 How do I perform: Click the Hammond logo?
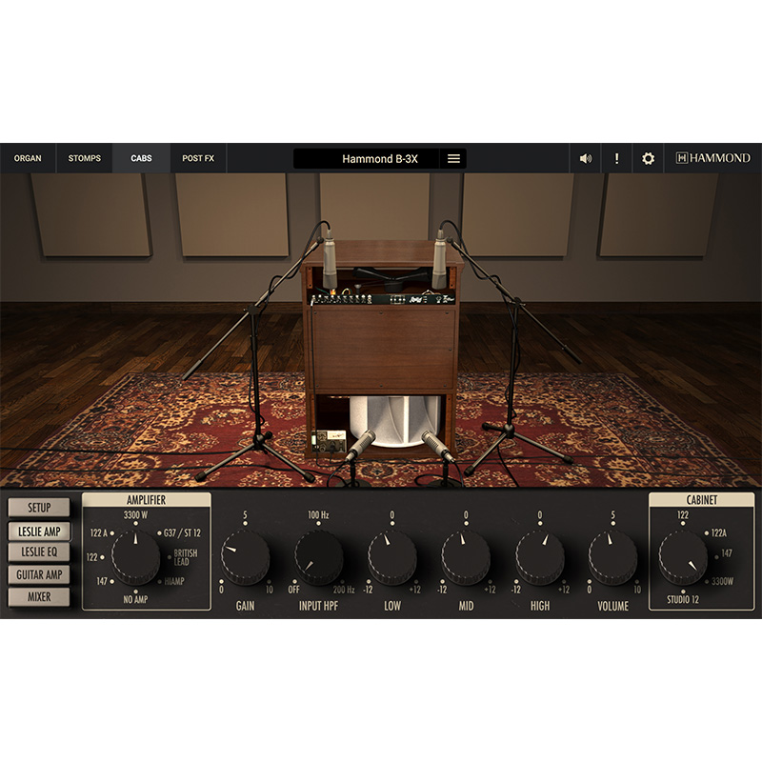(x=712, y=158)
